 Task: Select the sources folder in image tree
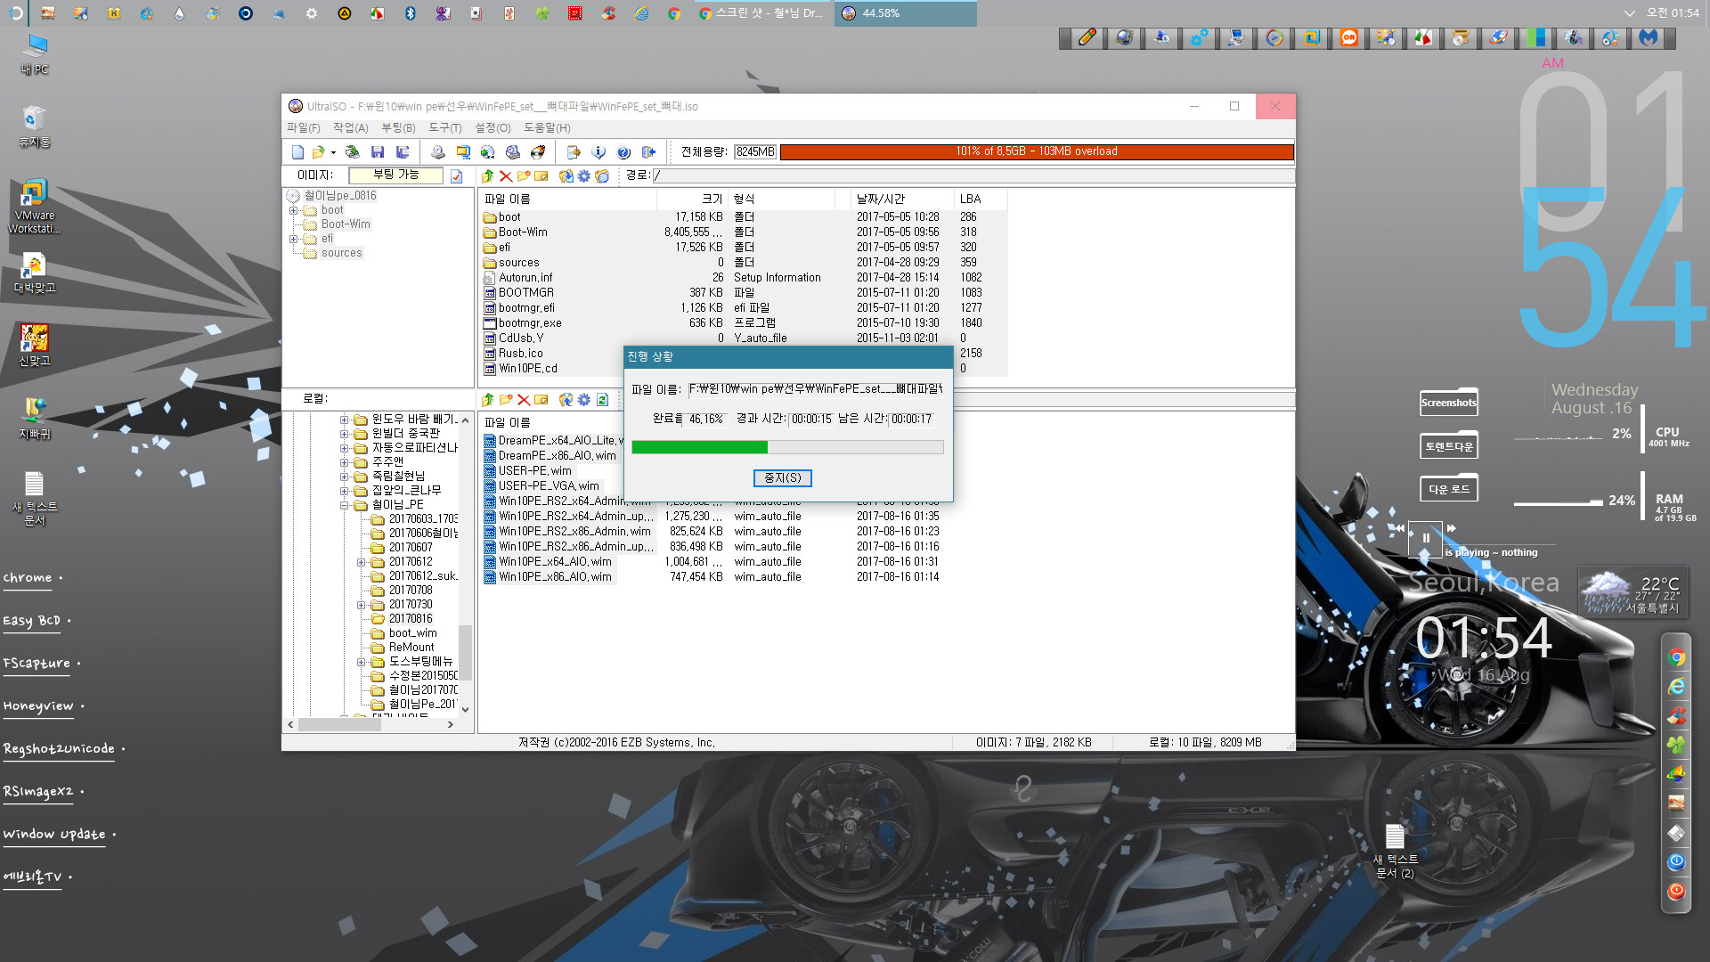pyautogui.click(x=341, y=253)
